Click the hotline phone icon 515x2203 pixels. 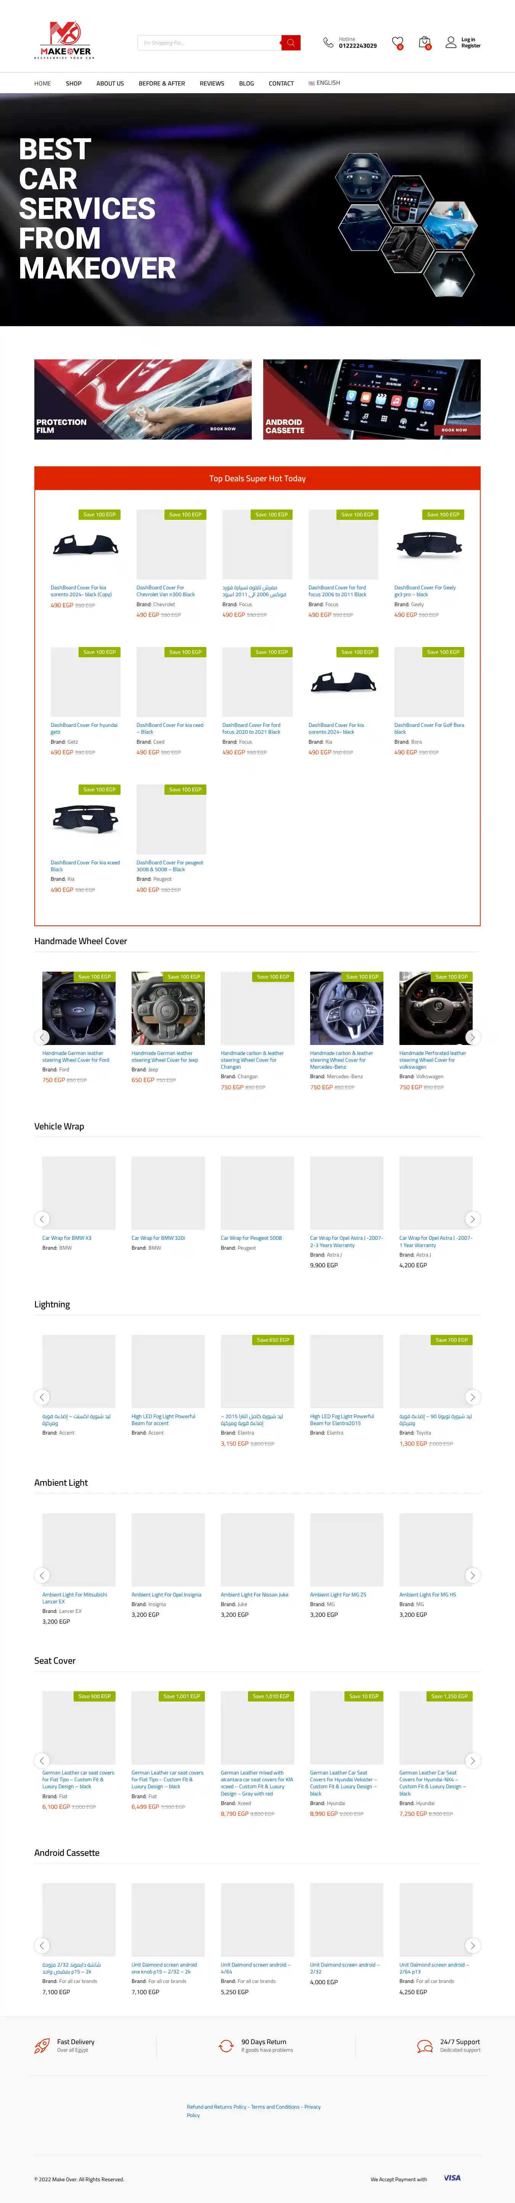coord(328,42)
